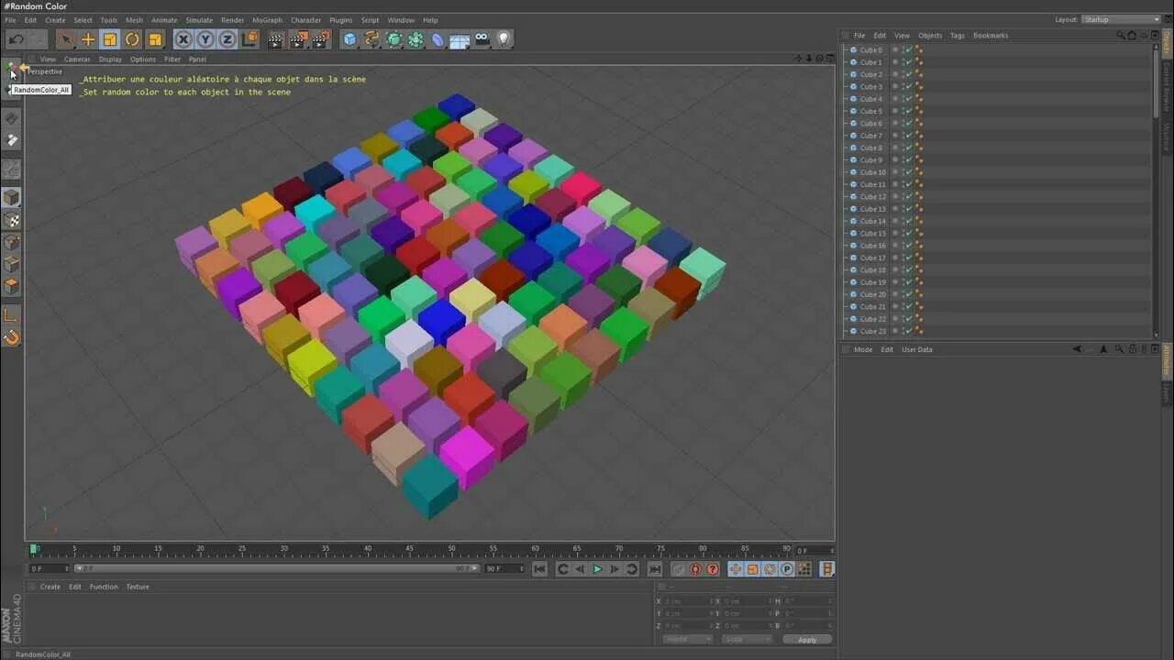Viewport: 1174px width, 660px height.
Task: Click frame 45 on the timeline ruler
Action: tap(409, 550)
